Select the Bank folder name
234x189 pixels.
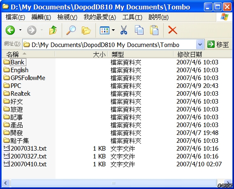(x=17, y=62)
